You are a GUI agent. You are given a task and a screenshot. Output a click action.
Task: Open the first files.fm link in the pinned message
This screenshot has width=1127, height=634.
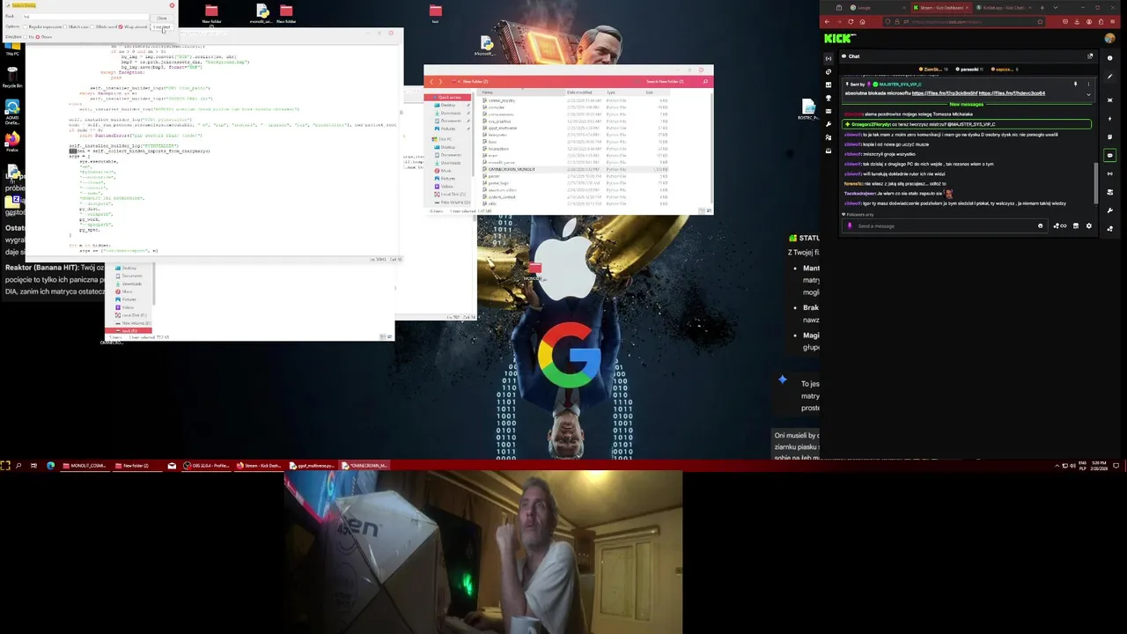pos(945,93)
